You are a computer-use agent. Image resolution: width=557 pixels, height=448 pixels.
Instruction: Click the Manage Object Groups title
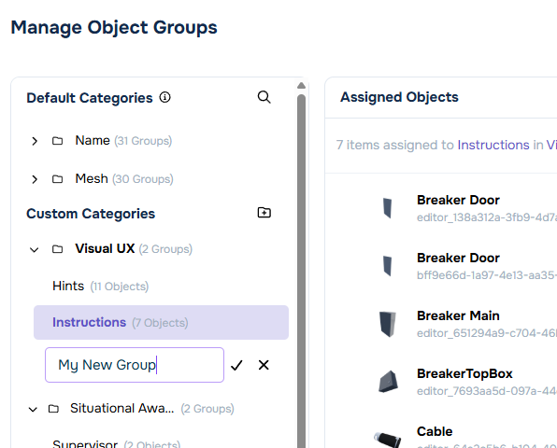point(114,28)
